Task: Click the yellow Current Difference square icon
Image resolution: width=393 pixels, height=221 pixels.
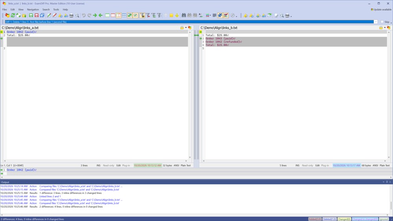Action: 171,16
